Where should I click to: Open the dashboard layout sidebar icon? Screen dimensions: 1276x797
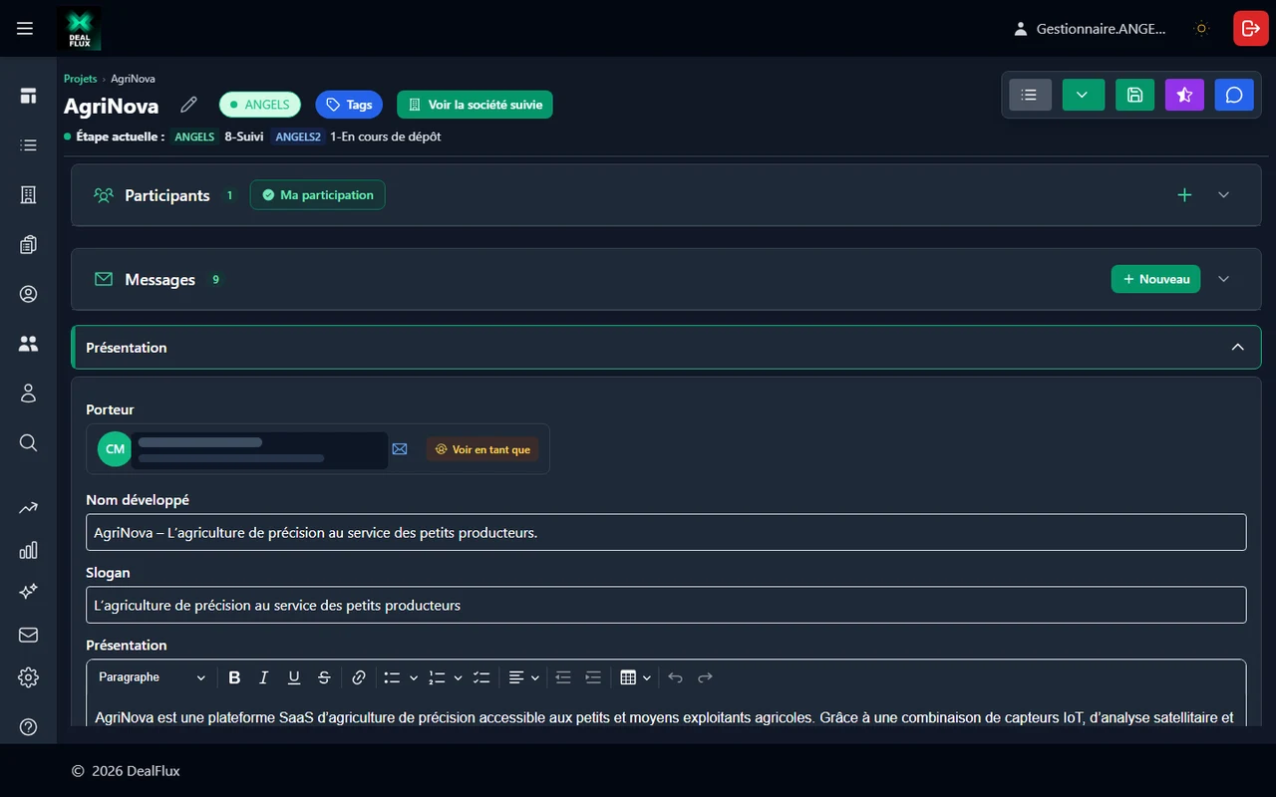pos(28,96)
